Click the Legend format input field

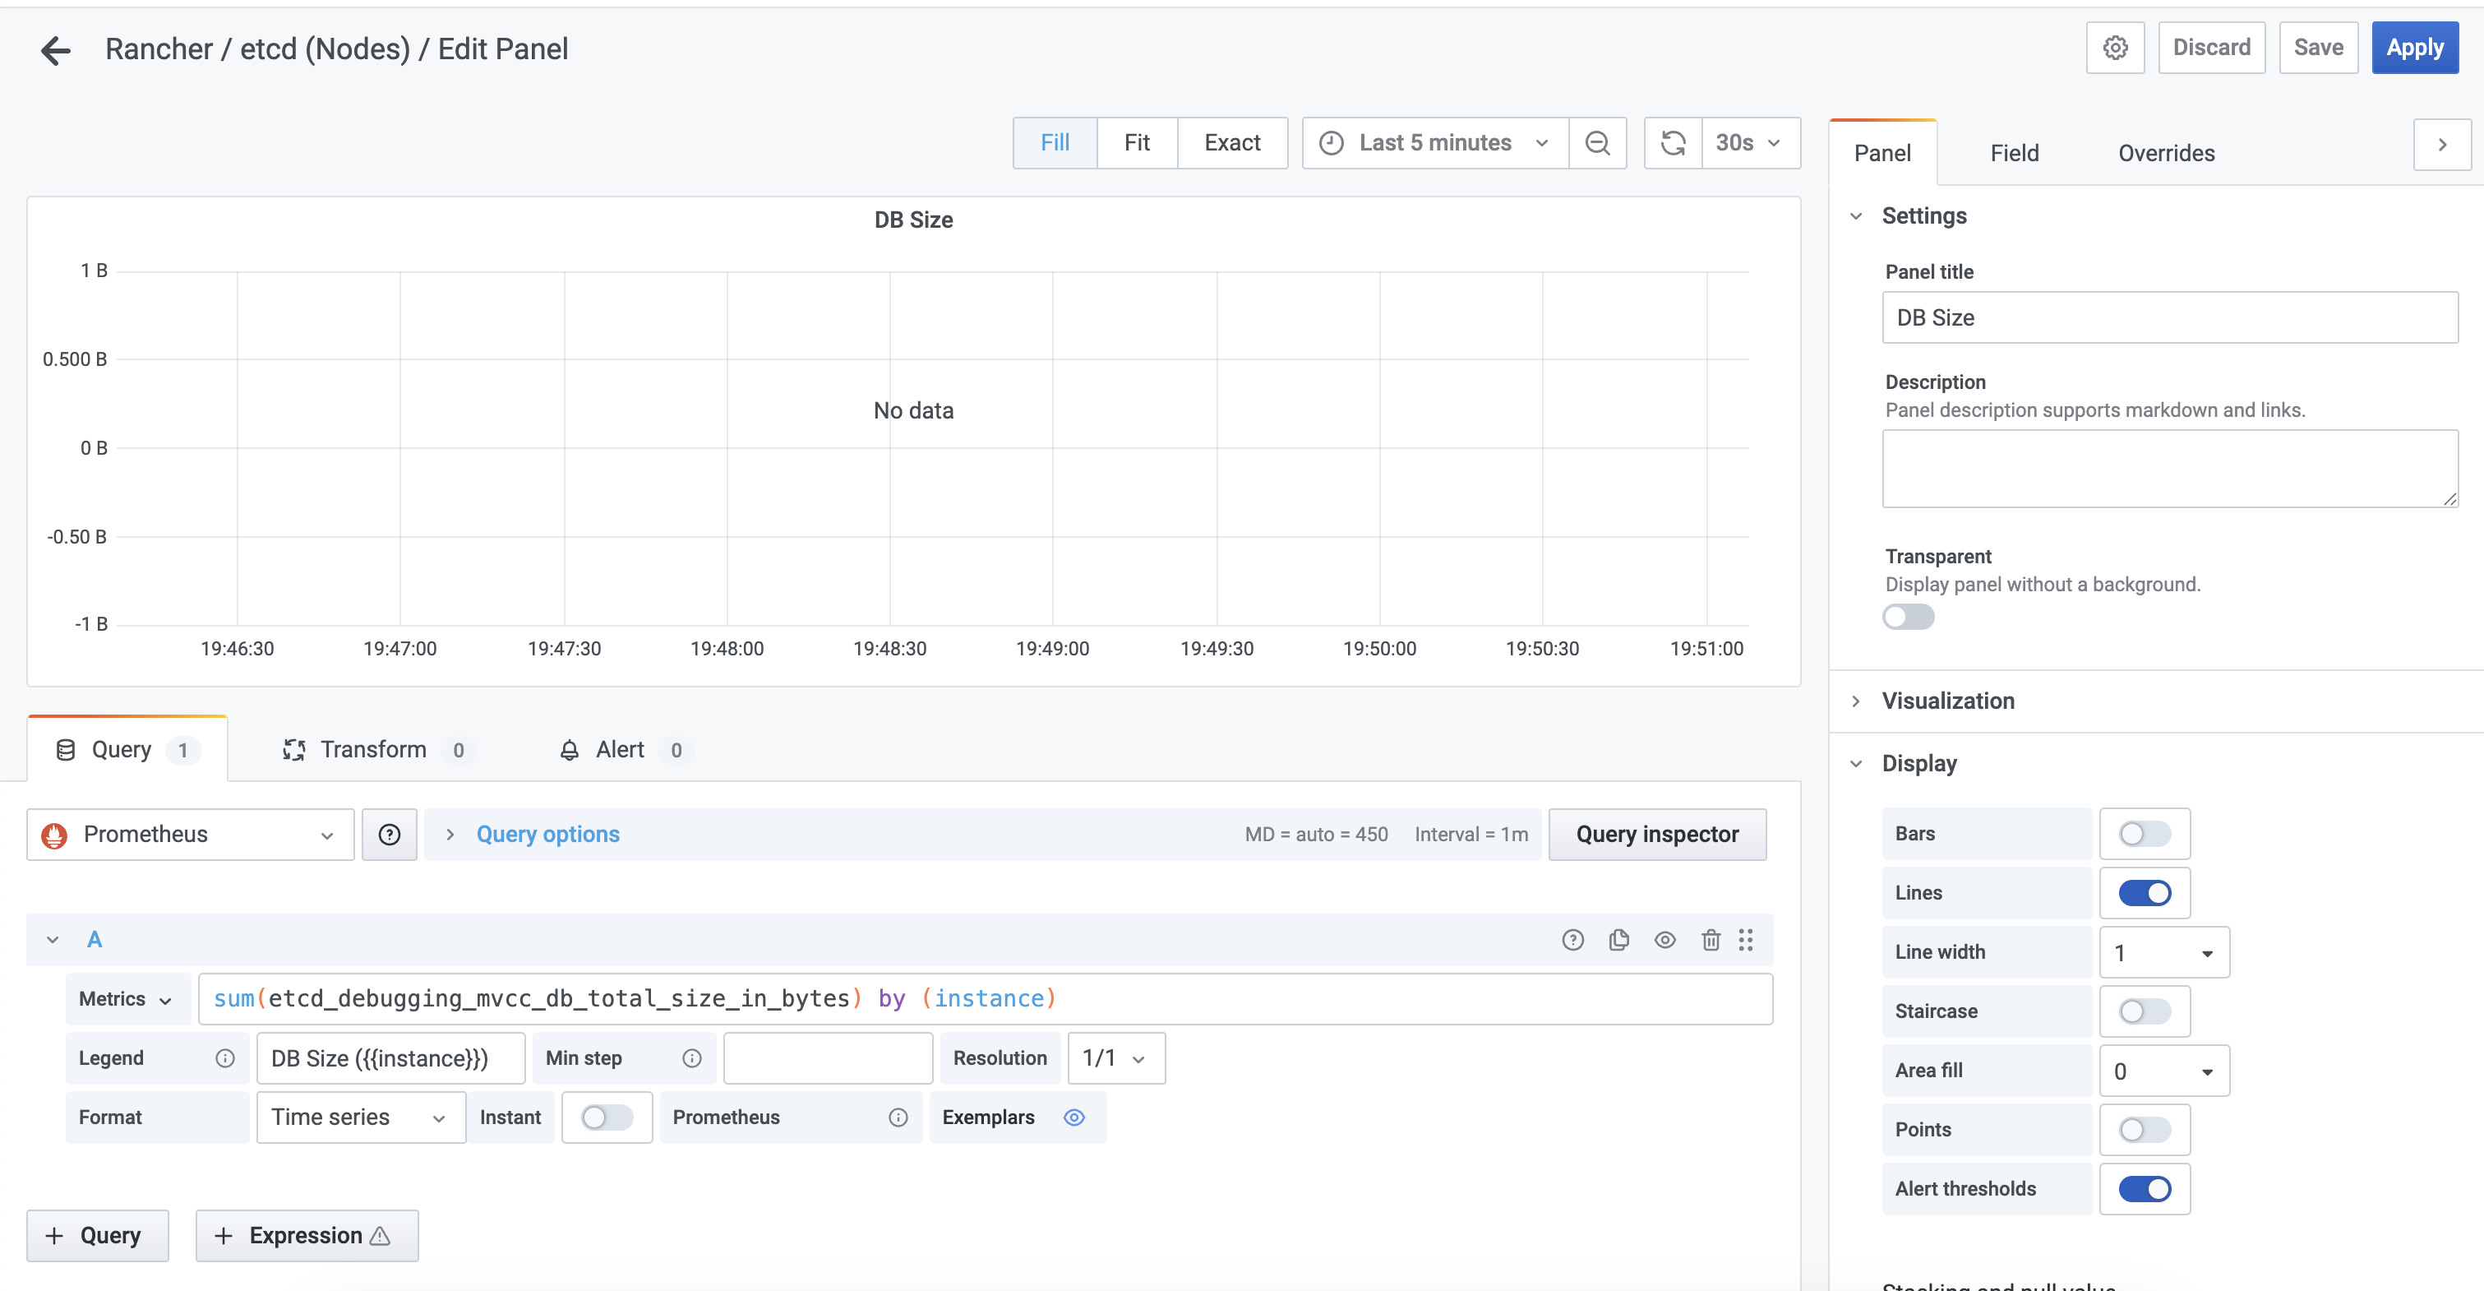pos(390,1058)
